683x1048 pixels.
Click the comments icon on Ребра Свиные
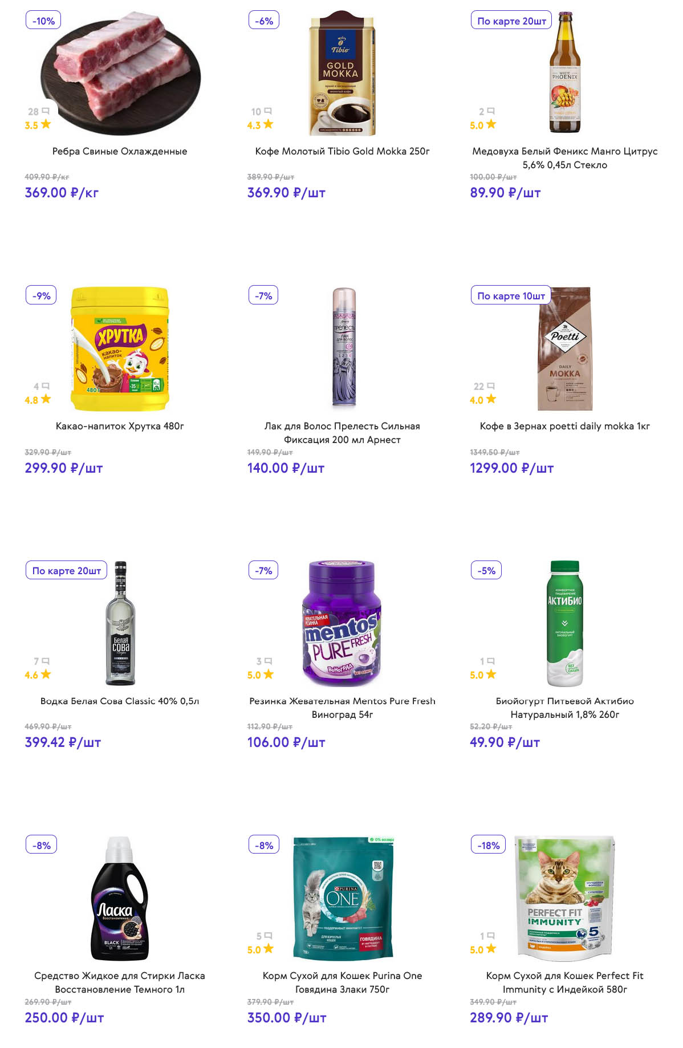(46, 111)
